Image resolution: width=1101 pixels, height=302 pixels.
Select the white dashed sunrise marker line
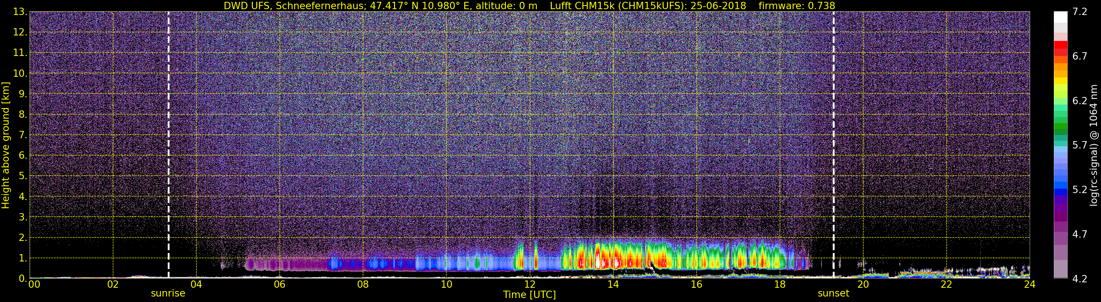pos(168,145)
